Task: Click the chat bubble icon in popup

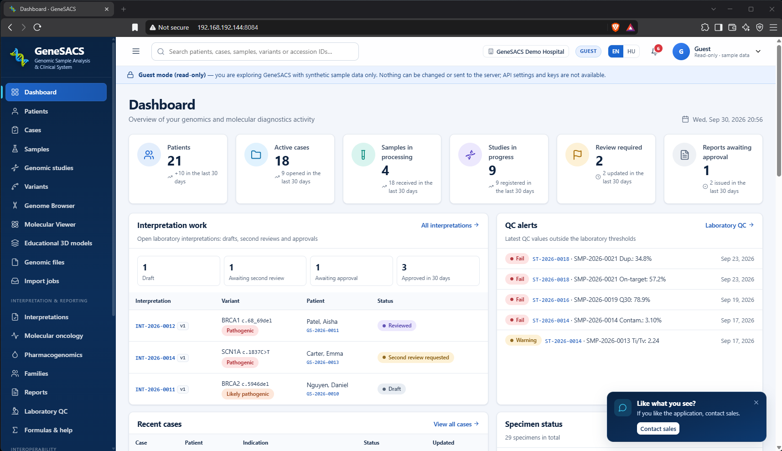Action: (622, 408)
